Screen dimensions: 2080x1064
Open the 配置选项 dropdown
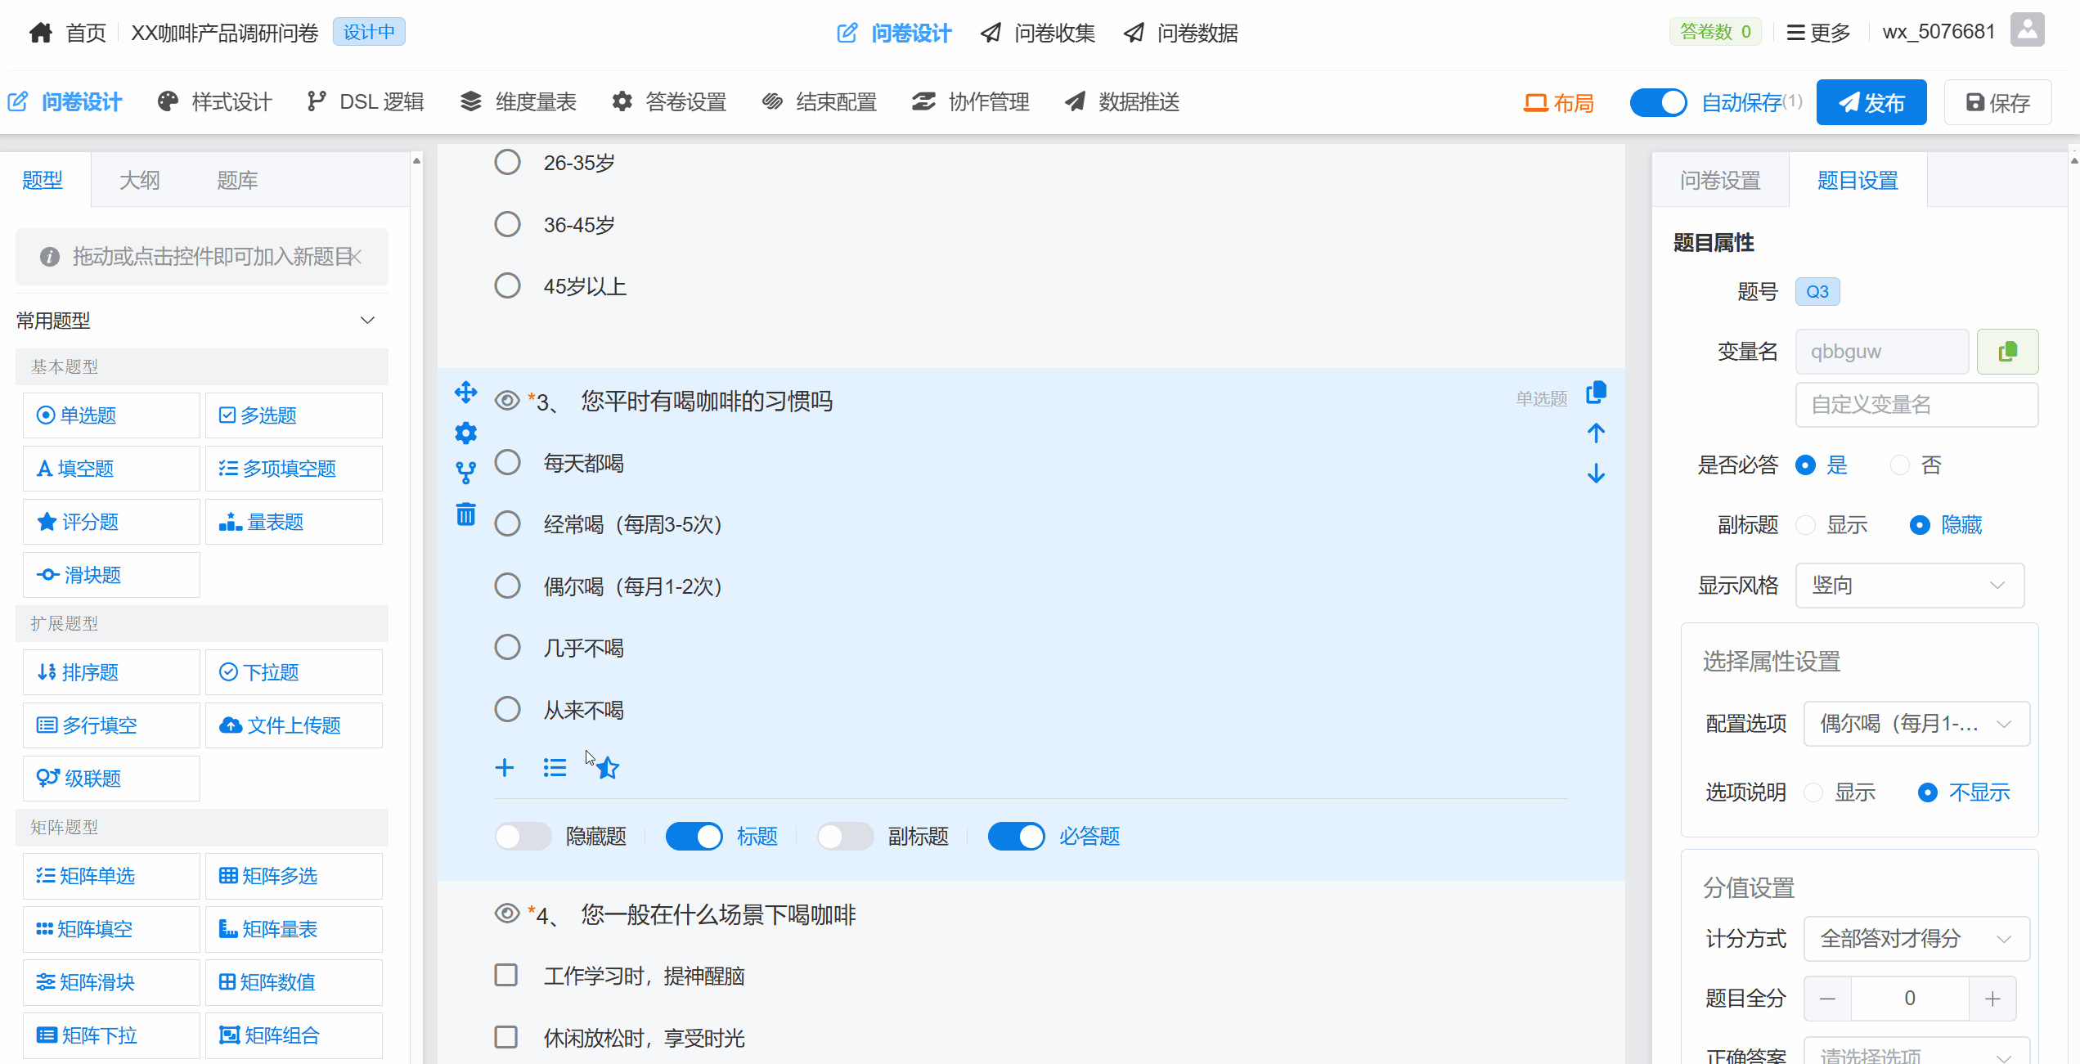pos(1916,724)
